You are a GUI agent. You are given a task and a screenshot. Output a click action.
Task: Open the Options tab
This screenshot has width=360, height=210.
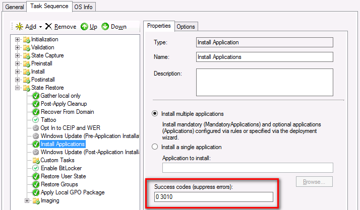point(186,27)
